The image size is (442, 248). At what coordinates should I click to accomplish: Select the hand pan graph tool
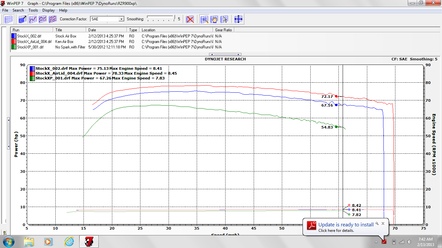214,19
